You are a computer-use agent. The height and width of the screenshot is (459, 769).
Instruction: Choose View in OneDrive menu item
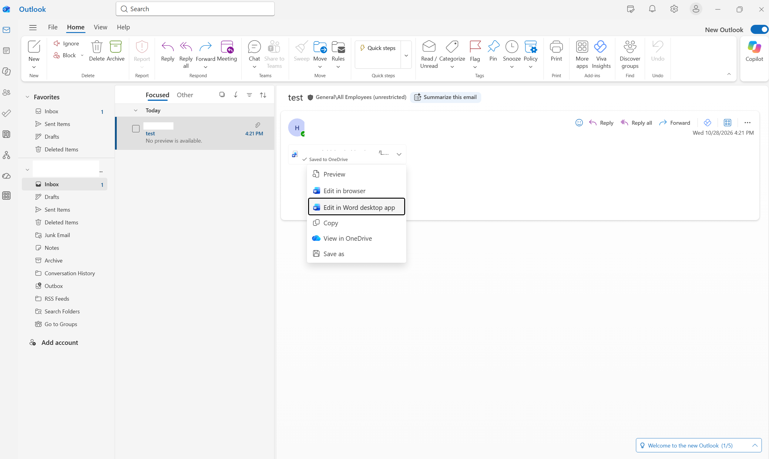pyautogui.click(x=357, y=239)
